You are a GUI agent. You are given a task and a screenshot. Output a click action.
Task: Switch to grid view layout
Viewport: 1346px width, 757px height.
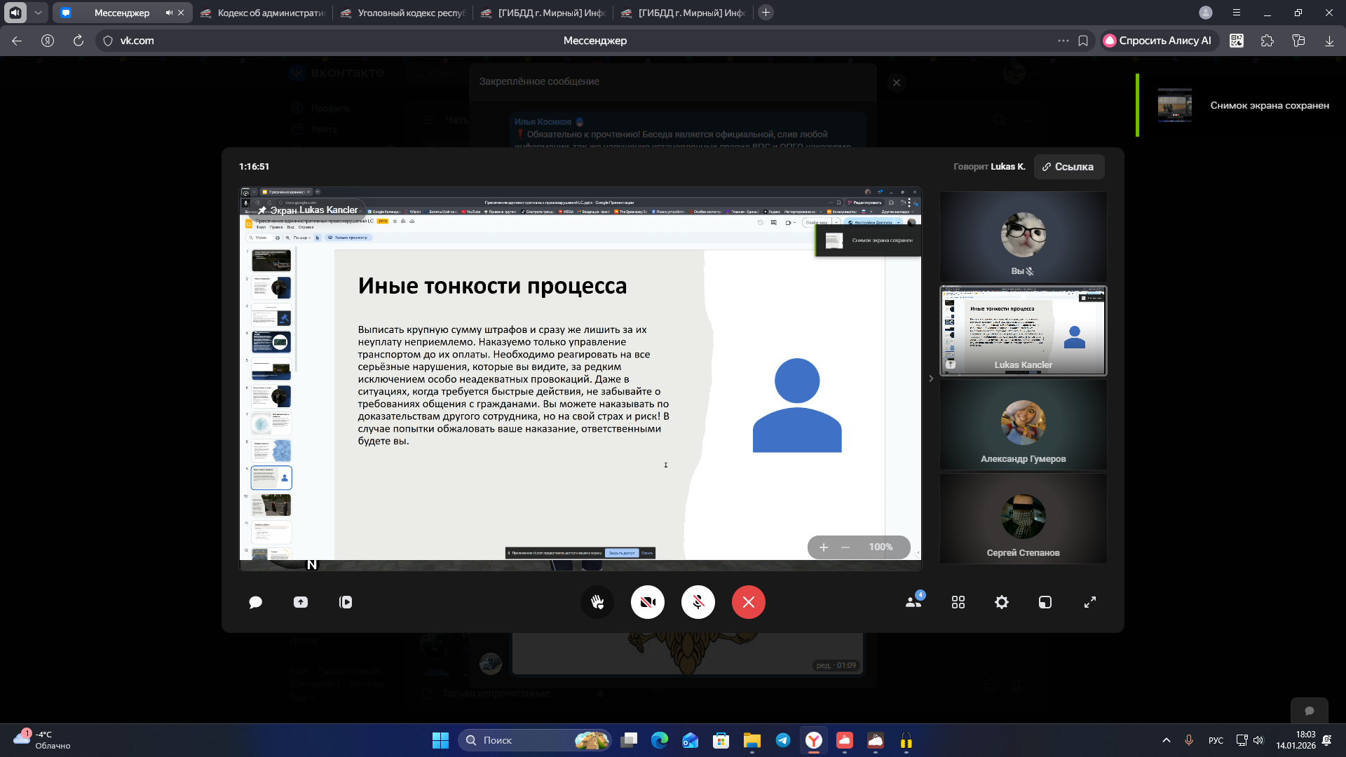[x=958, y=602]
